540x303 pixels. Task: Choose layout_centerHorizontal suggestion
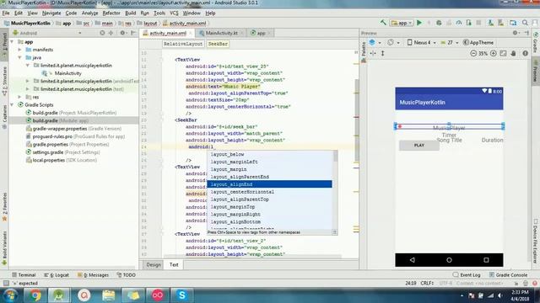tap(270, 192)
